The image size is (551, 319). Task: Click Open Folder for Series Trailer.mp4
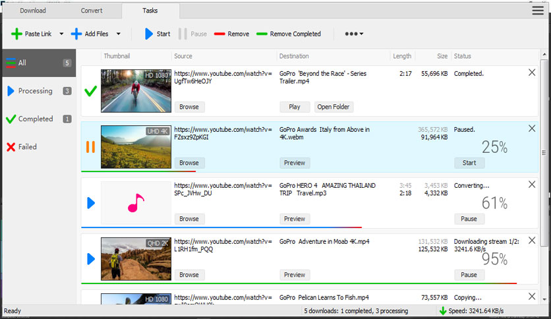point(333,107)
